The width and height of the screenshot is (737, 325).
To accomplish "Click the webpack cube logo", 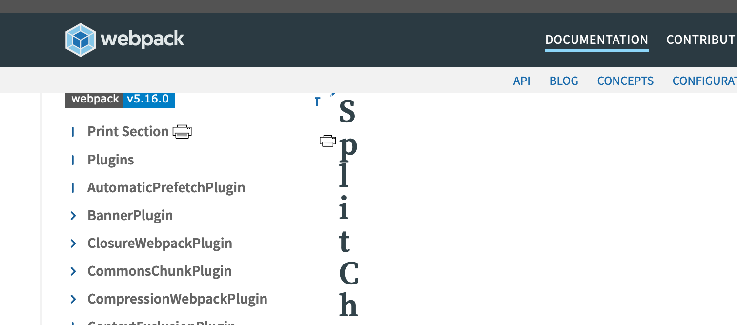I will tap(80, 39).
